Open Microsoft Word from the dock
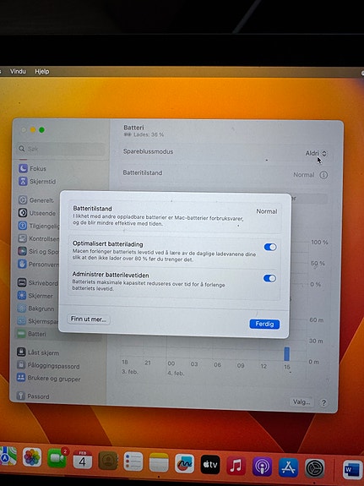Viewport: 364px width, 486px height. [x=352, y=470]
